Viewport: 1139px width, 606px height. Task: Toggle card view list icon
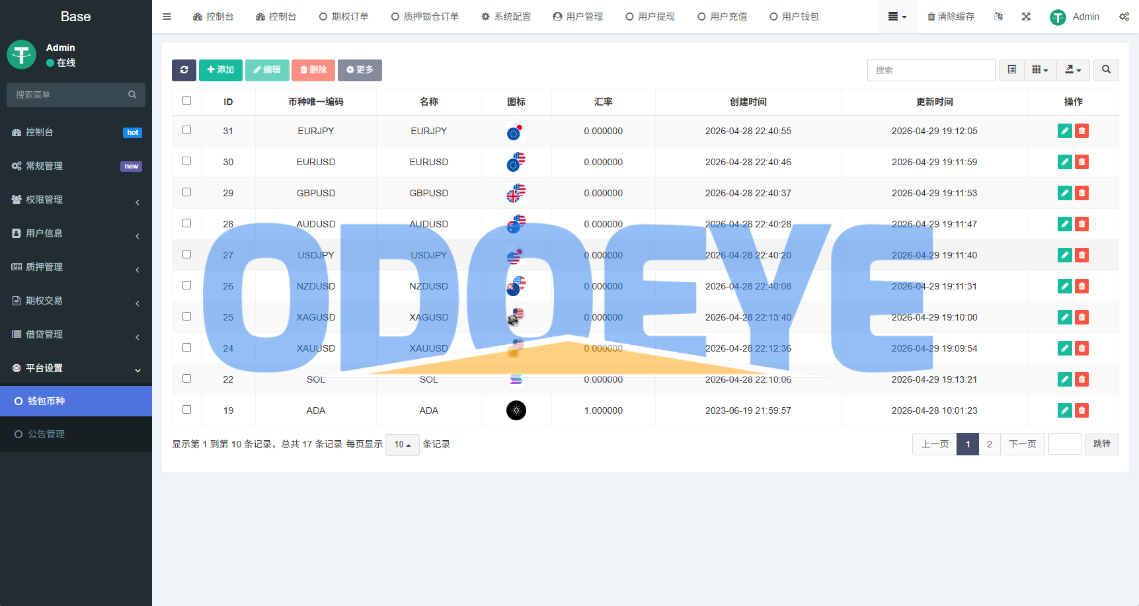1011,70
